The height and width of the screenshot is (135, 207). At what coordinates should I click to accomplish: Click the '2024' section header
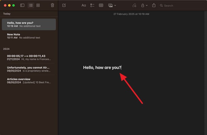click(x=6, y=49)
